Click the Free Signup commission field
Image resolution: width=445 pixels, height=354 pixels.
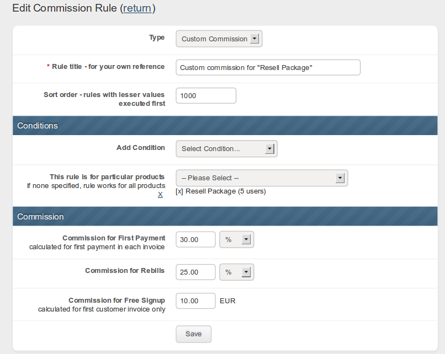pyautogui.click(x=195, y=301)
